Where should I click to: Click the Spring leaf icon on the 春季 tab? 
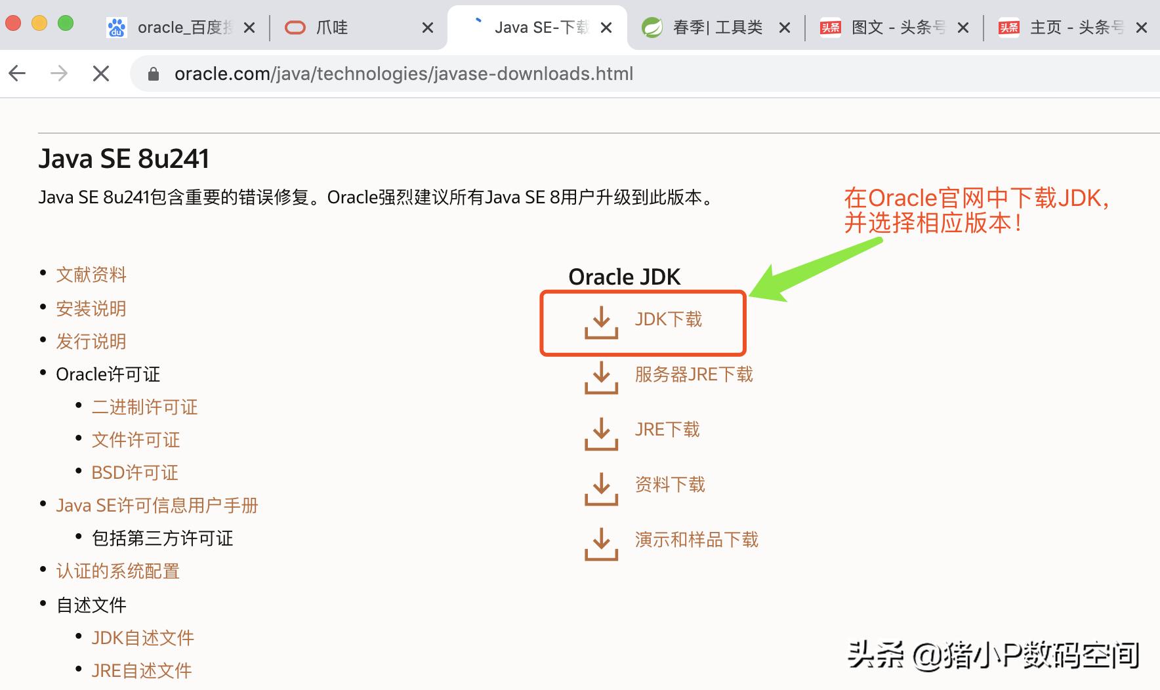point(652,27)
